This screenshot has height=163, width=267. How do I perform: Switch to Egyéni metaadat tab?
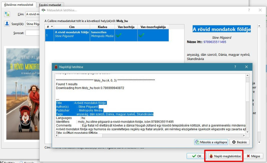(50, 5)
